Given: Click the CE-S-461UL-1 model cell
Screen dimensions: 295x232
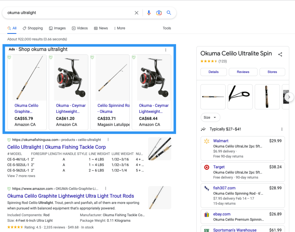Looking at the screenshot, I should click(18, 159).
